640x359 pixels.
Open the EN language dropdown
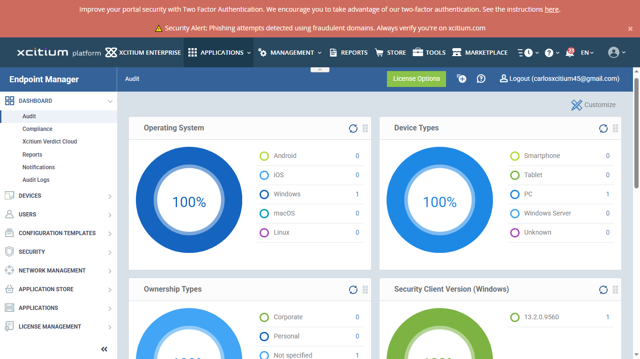[588, 53]
